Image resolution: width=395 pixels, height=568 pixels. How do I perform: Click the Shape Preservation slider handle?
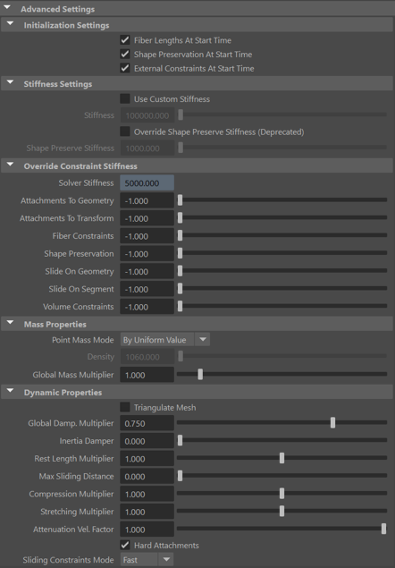click(180, 253)
